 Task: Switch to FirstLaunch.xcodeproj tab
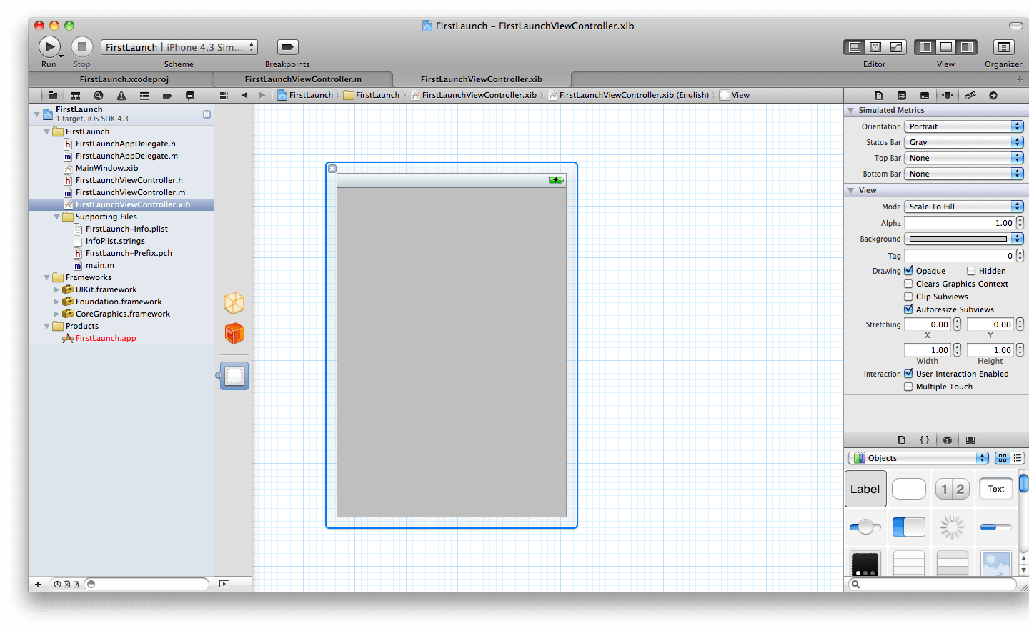[x=124, y=79]
